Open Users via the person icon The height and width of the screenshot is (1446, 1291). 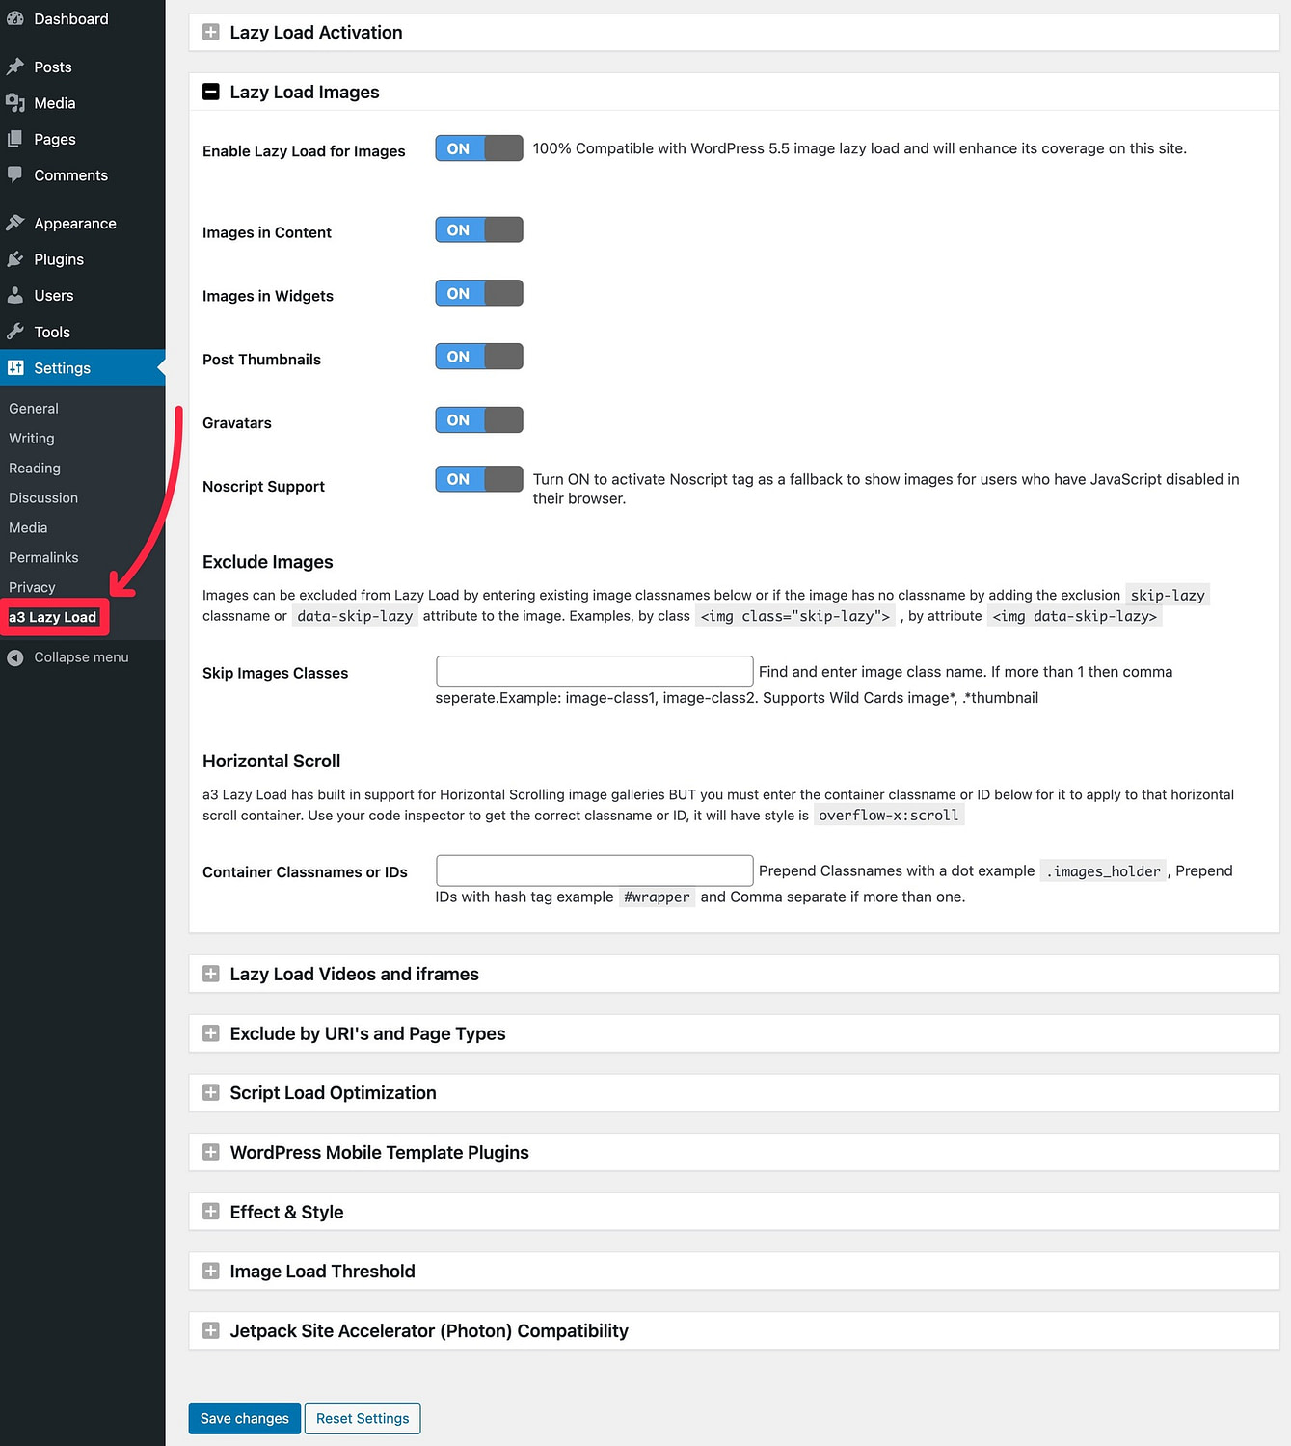[x=16, y=295]
